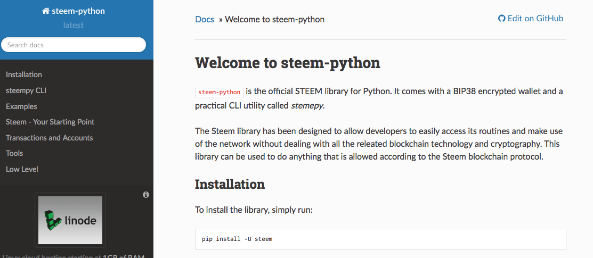Click Edit on GitHub link

pos(531,19)
